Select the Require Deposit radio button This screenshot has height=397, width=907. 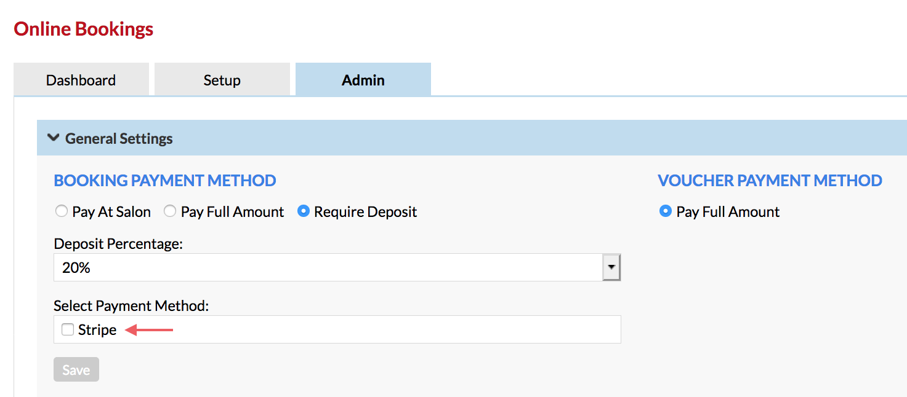(x=303, y=211)
